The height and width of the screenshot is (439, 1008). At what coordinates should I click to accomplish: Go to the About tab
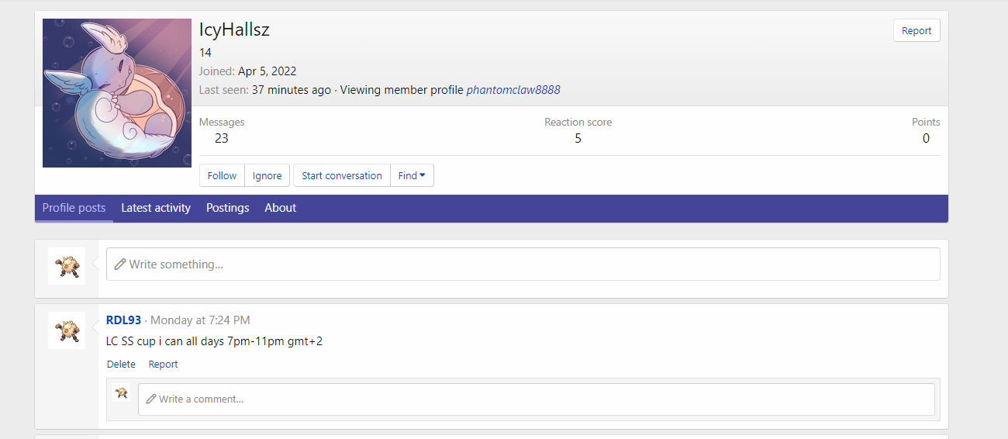(281, 208)
